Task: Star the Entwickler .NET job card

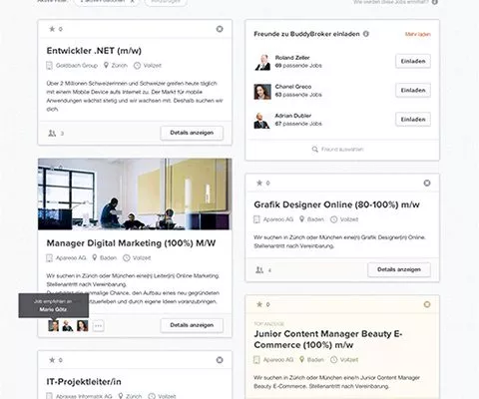Action: (52, 29)
